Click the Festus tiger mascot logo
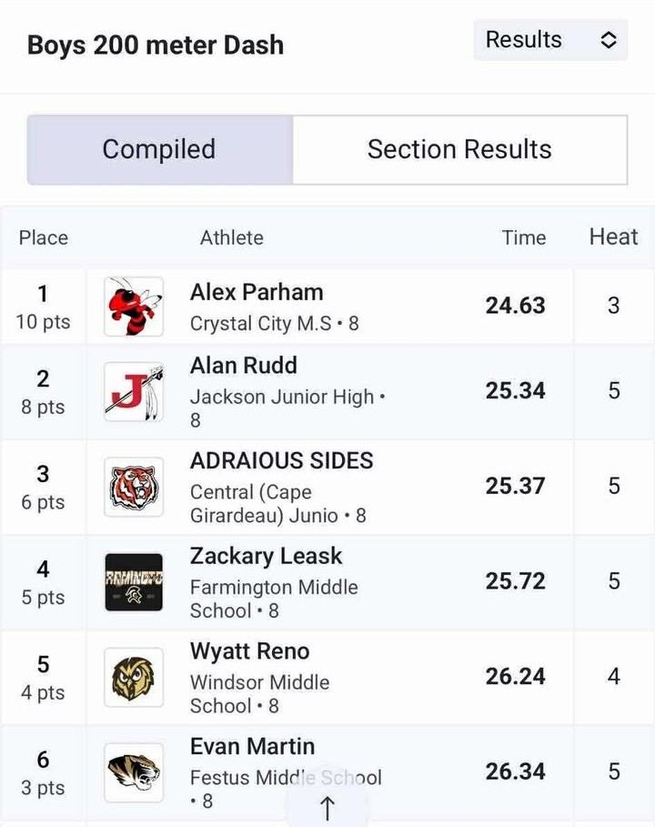 pos(134,772)
